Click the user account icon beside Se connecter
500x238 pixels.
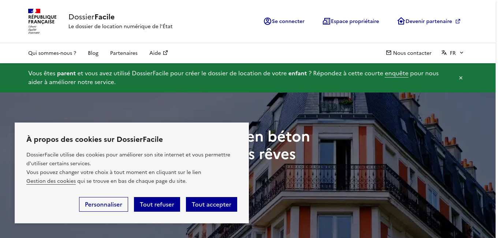267,21
